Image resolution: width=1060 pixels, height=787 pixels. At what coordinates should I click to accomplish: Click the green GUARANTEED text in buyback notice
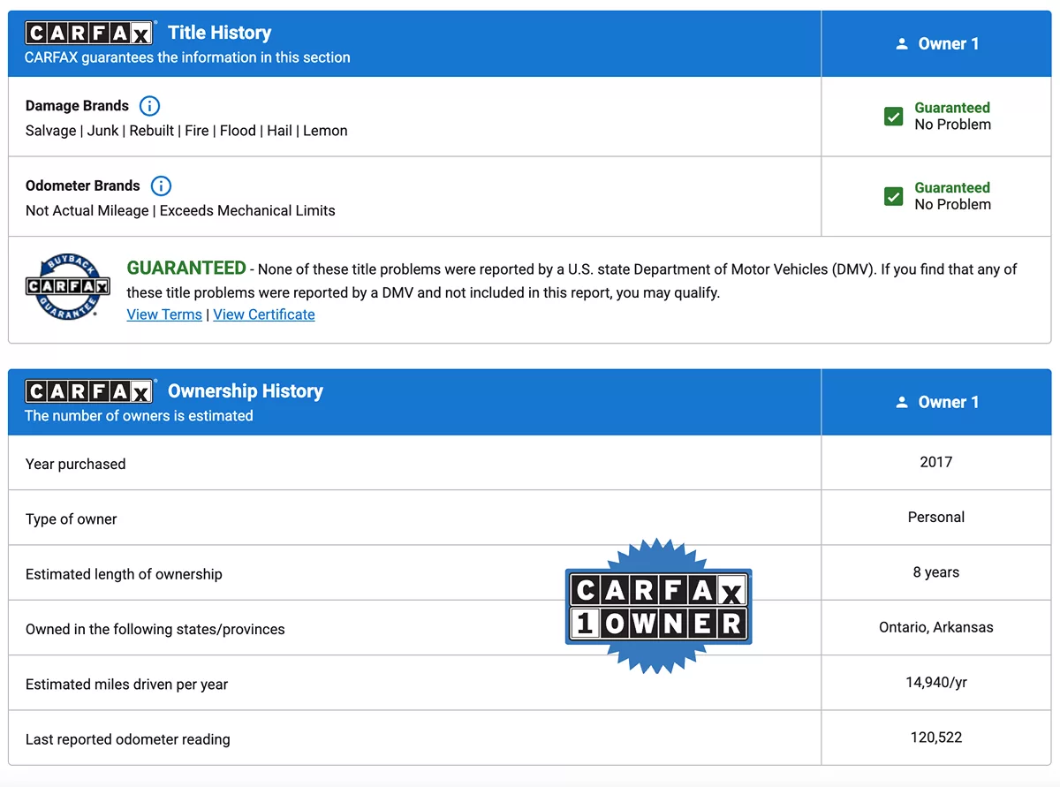(x=186, y=268)
